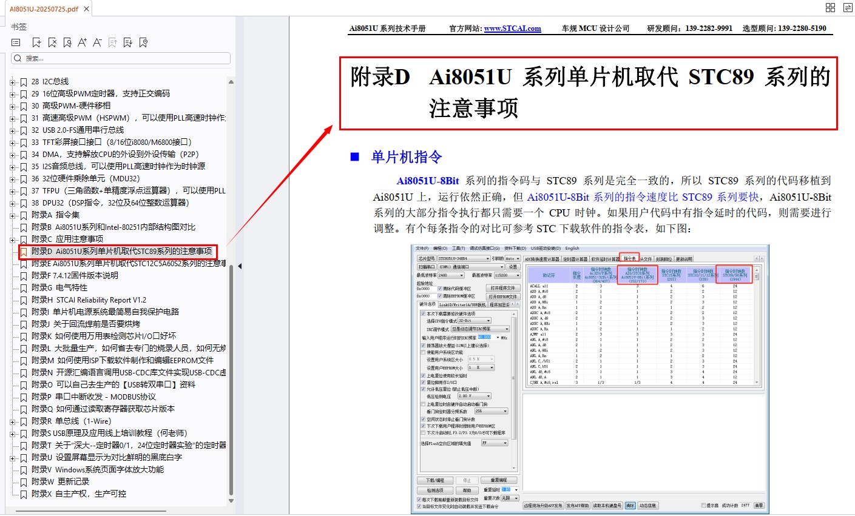The width and height of the screenshot is (855, 516).
Task: Open the four-square grid view icon
Action: pyautogui.click(x=831, y=8)
